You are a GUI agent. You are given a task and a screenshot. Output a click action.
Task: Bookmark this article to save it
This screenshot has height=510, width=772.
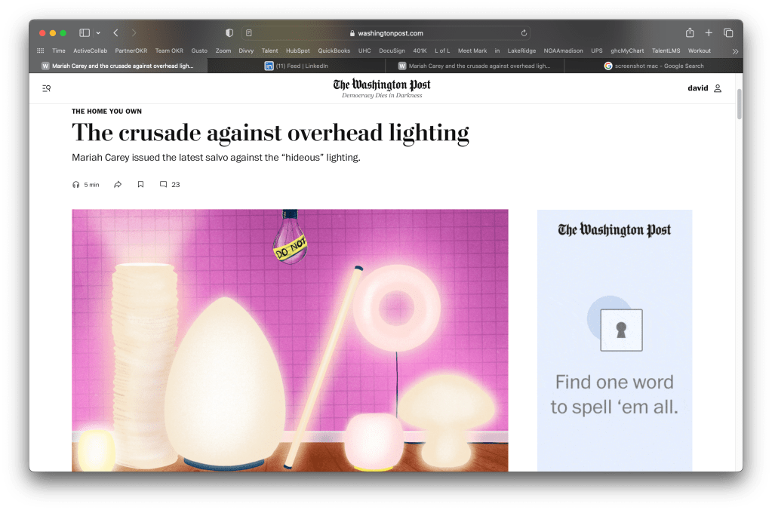click(140, 185)
